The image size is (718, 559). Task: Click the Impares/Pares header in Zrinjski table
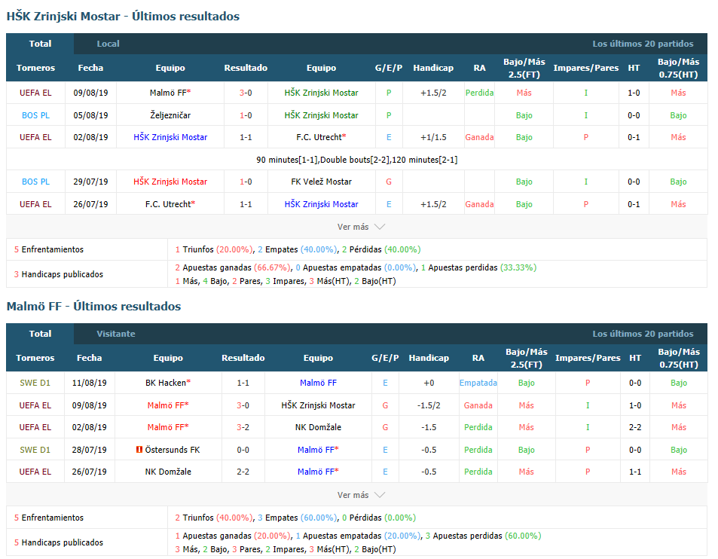(x=585, y=68)
